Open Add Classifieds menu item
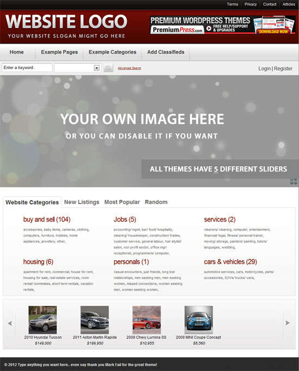Screen dimensions: 299x371 [x=166, y=52]
